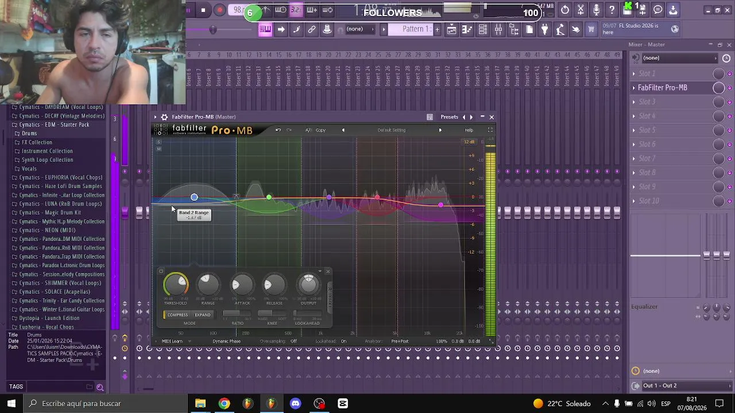Toggle FabFilter full screen mode

[x=490, y=130]
